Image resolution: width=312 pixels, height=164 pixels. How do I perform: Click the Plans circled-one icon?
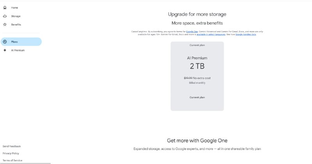point(5,42)
